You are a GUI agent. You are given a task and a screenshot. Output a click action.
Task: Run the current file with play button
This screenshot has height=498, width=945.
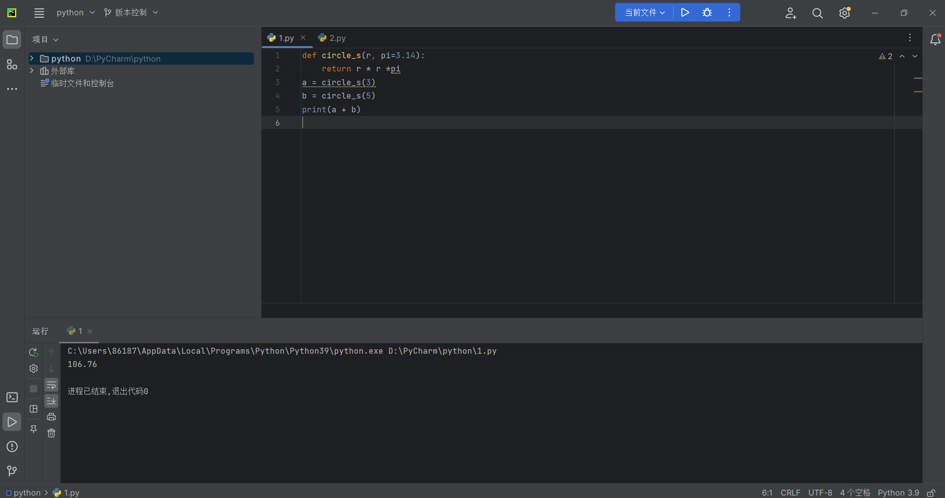(685, 13)
